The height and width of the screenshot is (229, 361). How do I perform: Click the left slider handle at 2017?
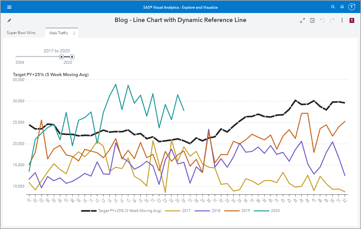point(61,57)
